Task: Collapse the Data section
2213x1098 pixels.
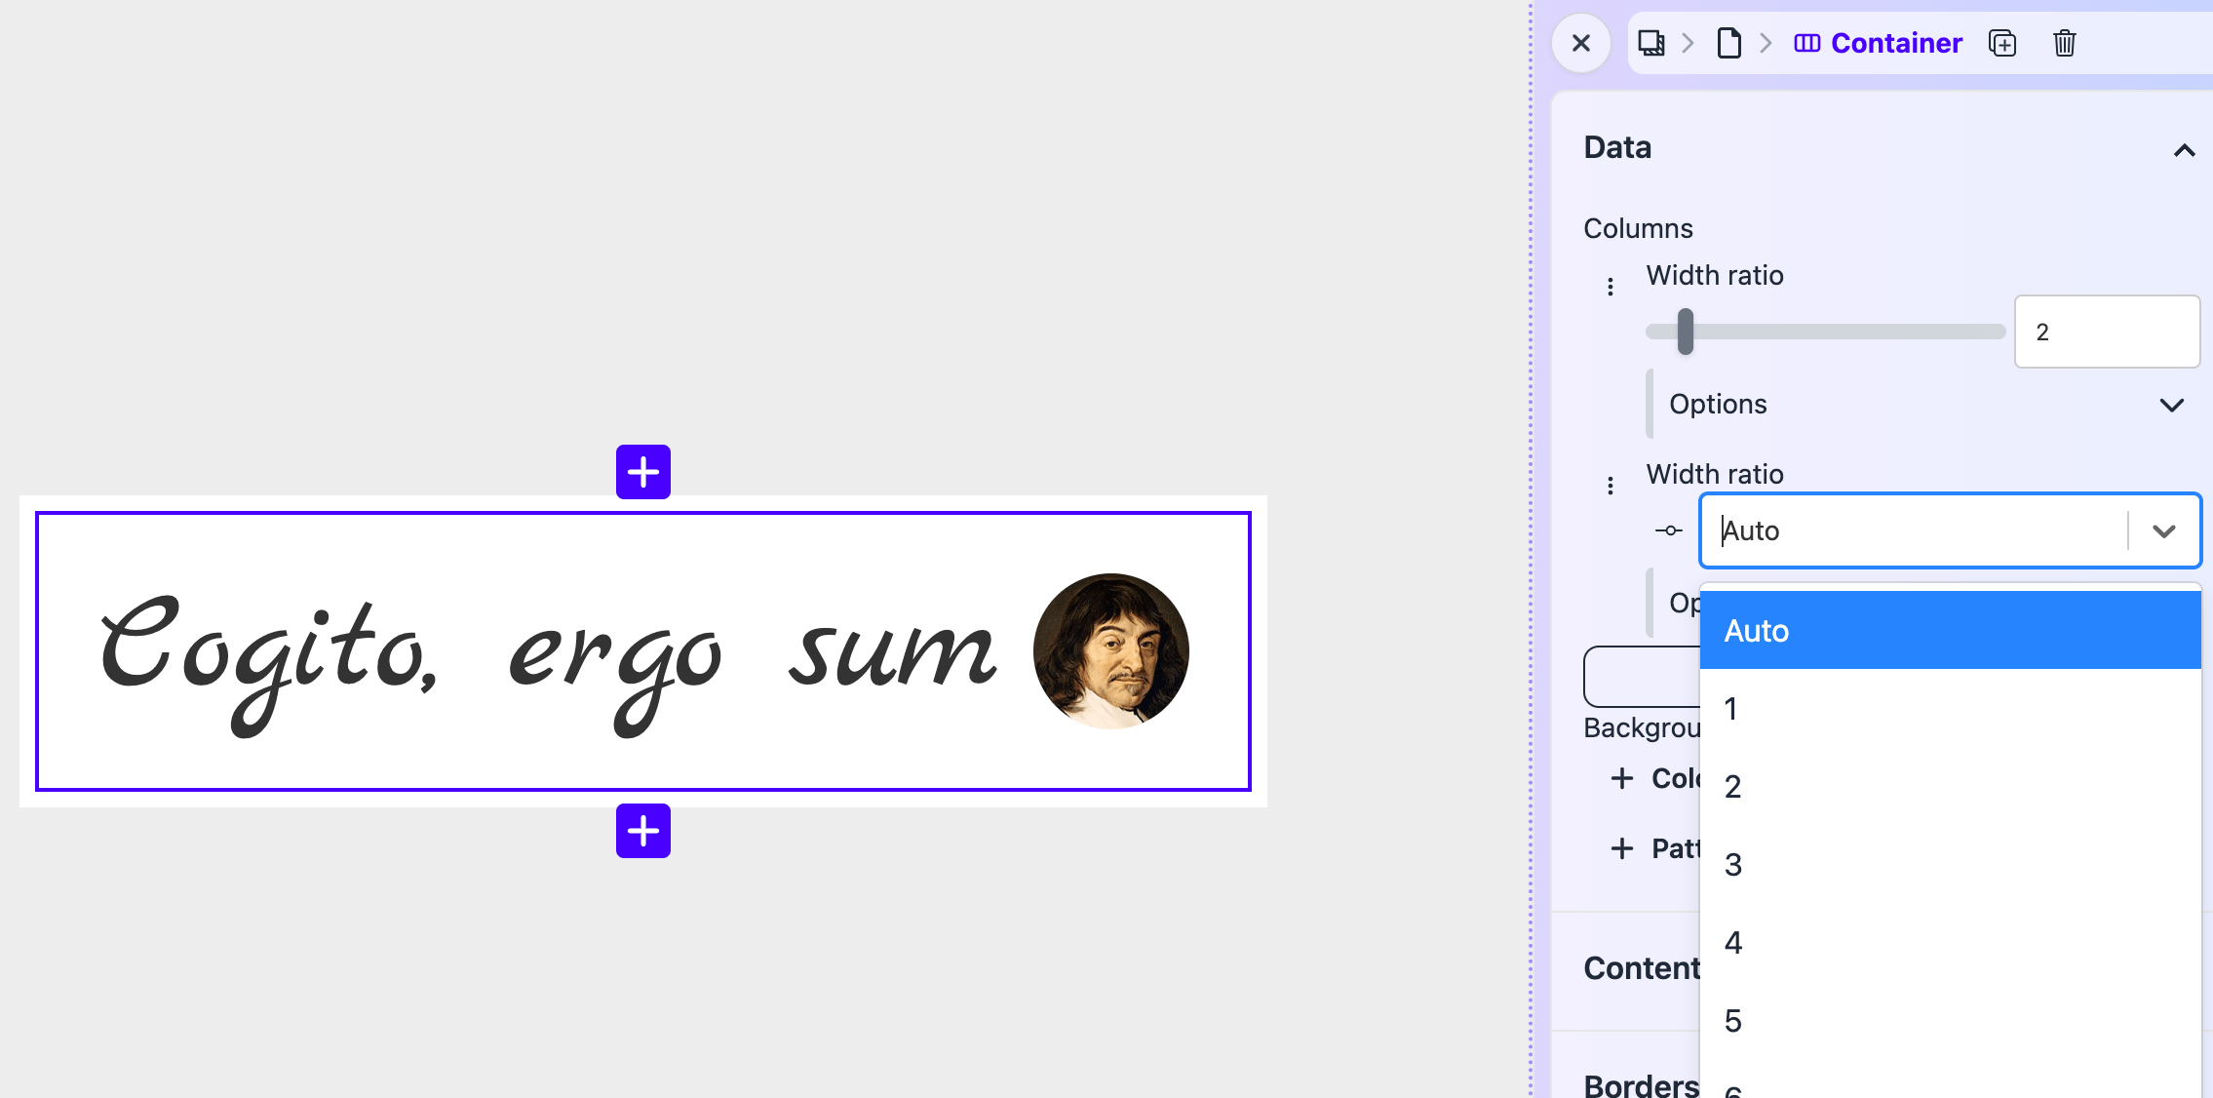Action: [2185, 149]
